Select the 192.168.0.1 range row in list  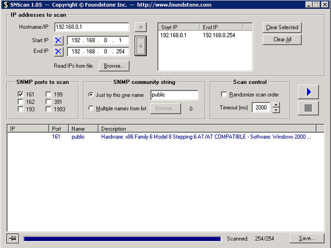[205, 35]
